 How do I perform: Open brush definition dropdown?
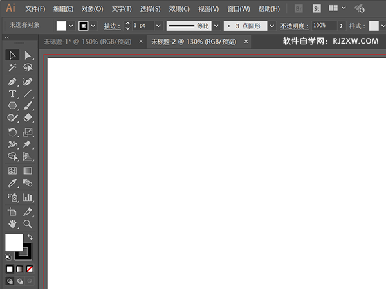pyautogui.click(x=271, y=26)
